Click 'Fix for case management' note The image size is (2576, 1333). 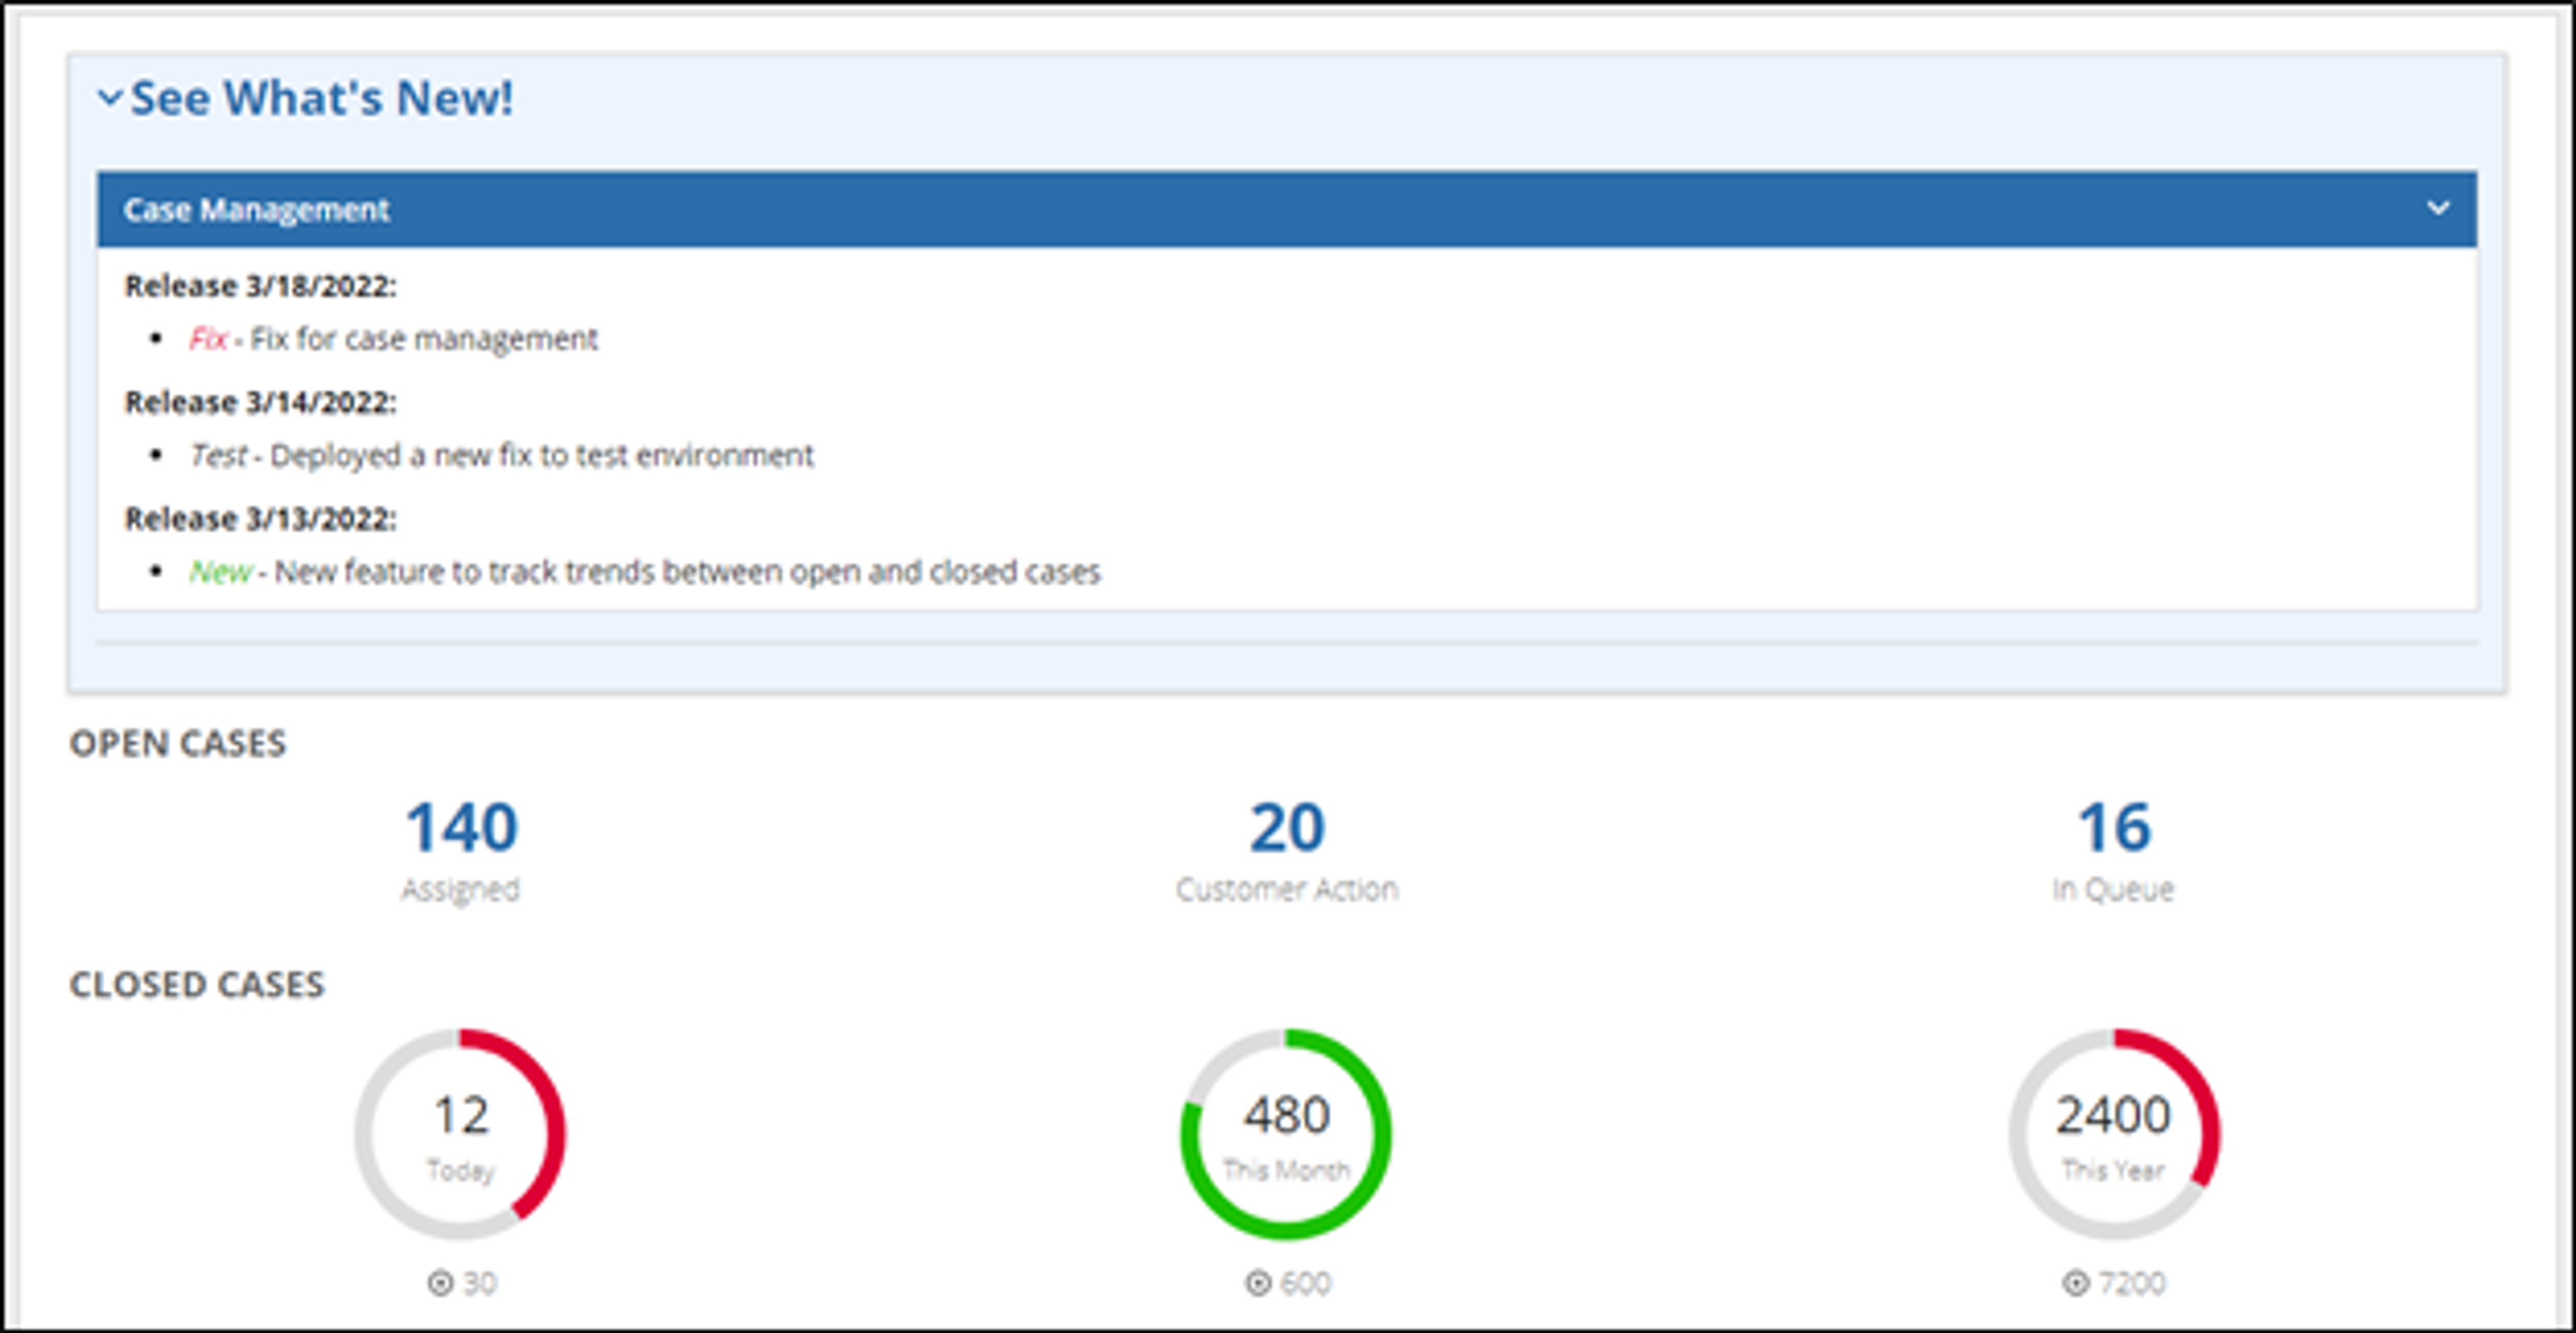tap(424, 339)
